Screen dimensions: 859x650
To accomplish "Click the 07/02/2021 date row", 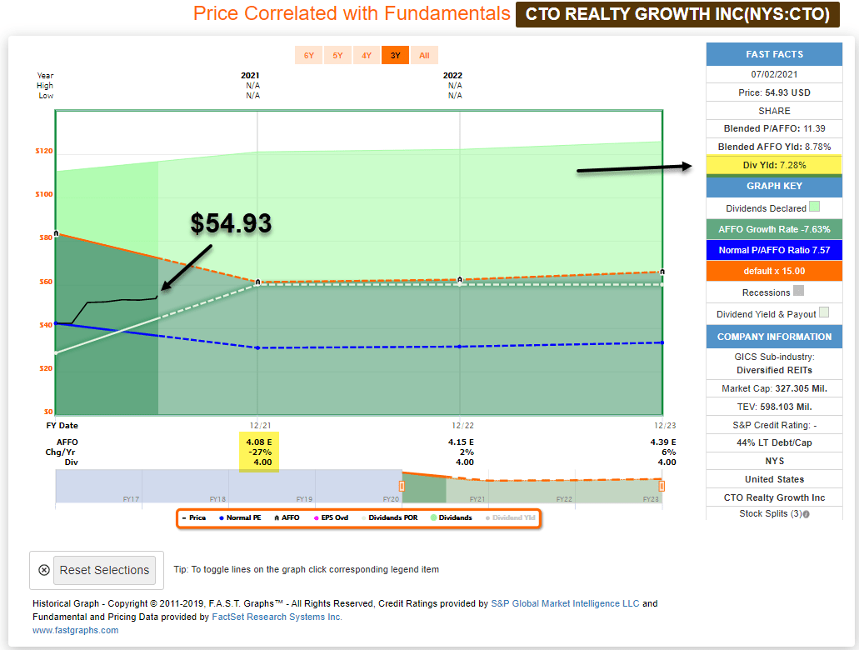I will click(x=774, y=74).
